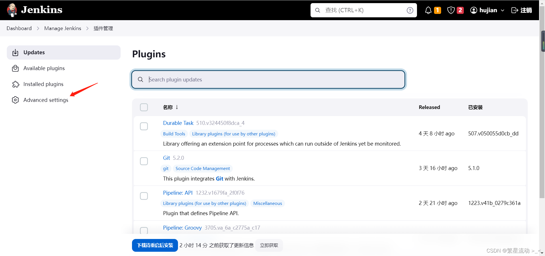Click the hujian username text
This screenshot has width=545, height=256.
[x=488, y=10]
